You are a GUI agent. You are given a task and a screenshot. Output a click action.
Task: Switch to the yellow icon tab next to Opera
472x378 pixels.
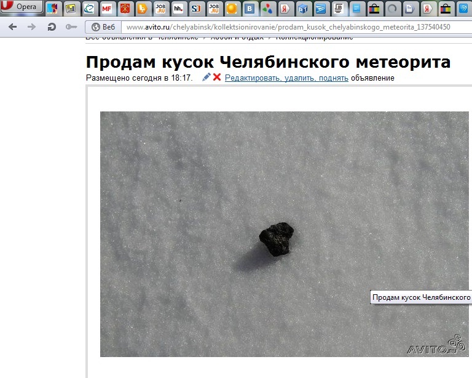point(71,9)
